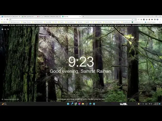Viewport: 162px width, 121px height.
Task: Open the Chrome Extensions puzzle icon
Action: pos(152,19)
